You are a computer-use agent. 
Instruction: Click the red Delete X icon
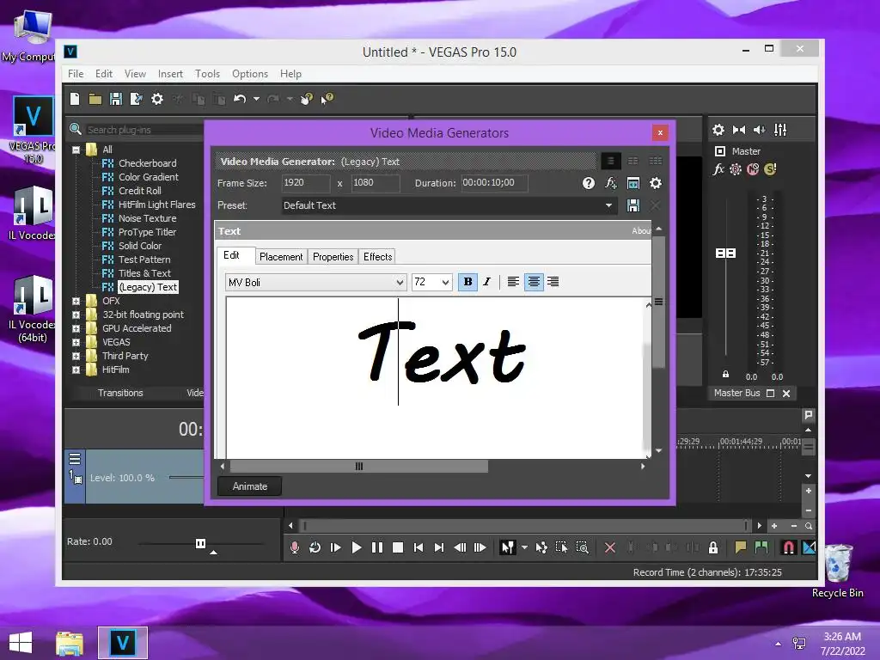(x=610, y=547)
